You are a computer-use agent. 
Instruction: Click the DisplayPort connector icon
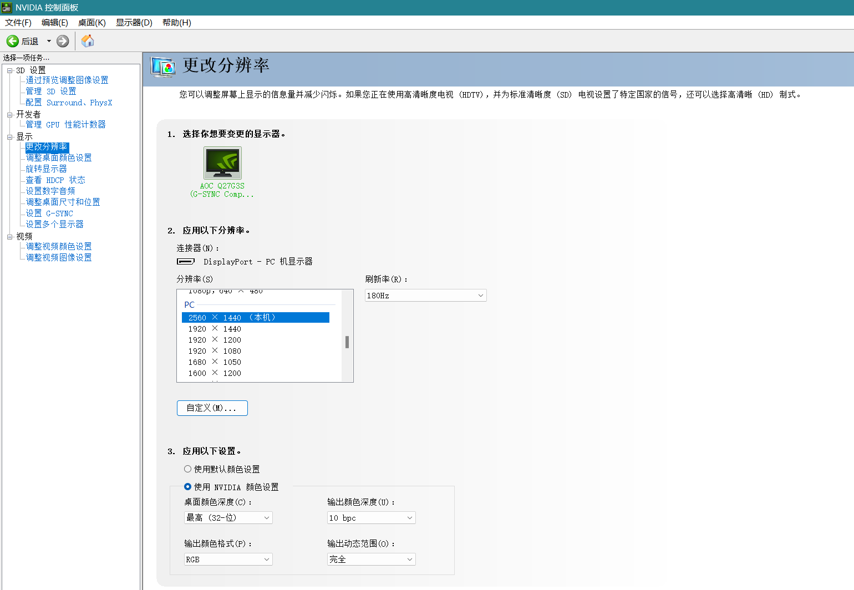(186, 261)
